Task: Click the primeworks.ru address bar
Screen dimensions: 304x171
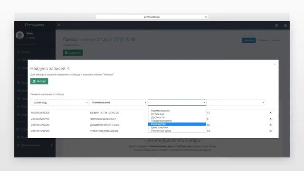Action: pos(152,17)
